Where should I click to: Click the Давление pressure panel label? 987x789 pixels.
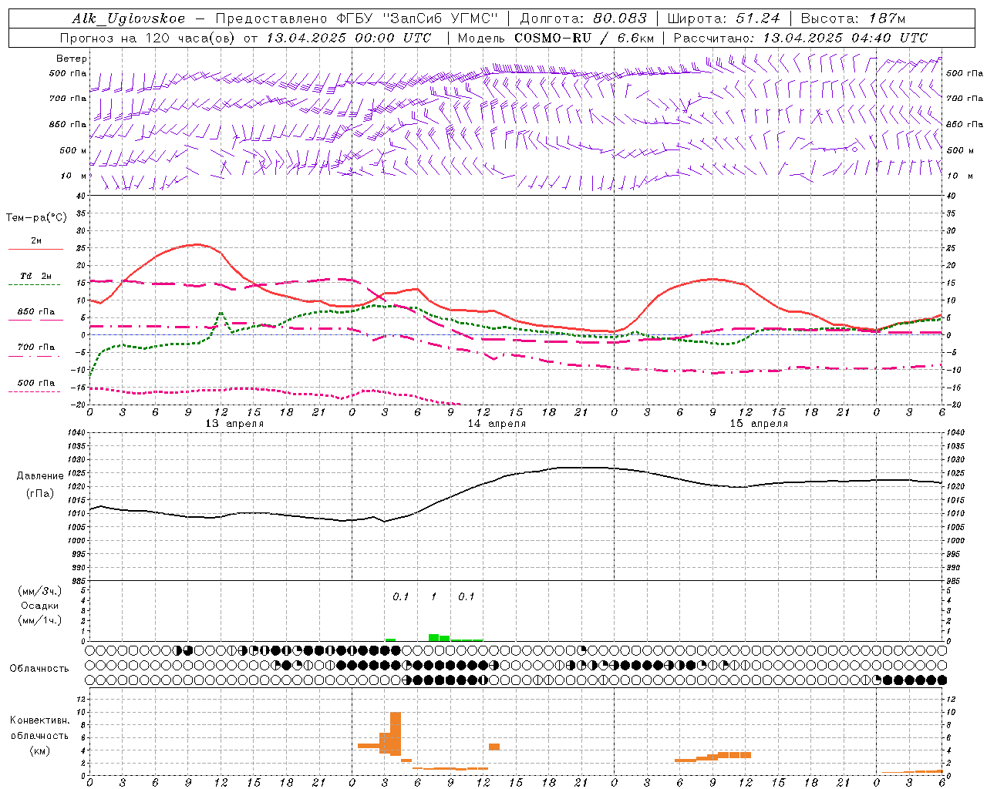click(x=39, y=476)
